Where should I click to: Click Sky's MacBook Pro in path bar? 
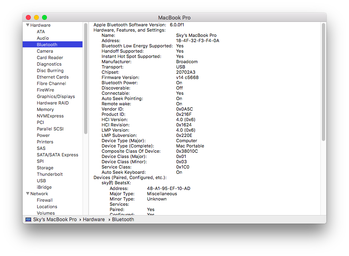click(x=55, y=220)
